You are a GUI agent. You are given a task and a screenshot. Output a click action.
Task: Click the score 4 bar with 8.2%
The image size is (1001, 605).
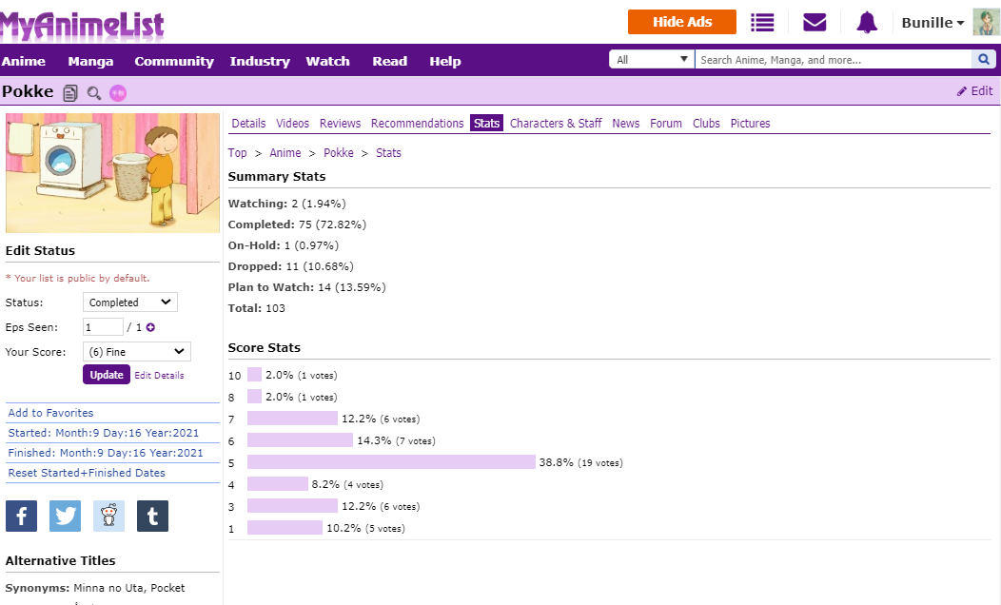tap(278, 484)
